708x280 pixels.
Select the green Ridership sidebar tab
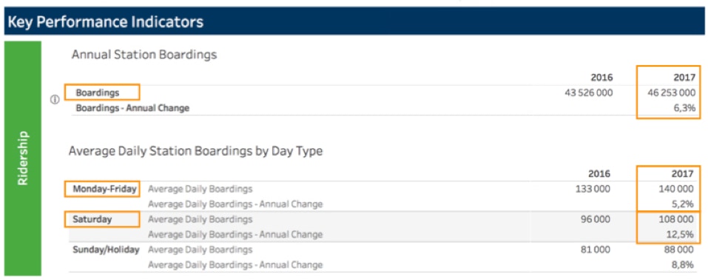click(x=23, y=159)
